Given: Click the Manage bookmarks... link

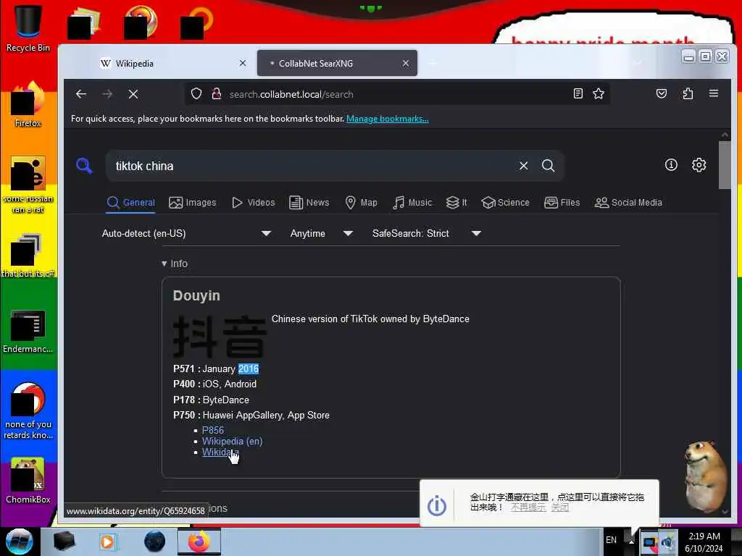Looking at the screenshot, I should [388, 119].
